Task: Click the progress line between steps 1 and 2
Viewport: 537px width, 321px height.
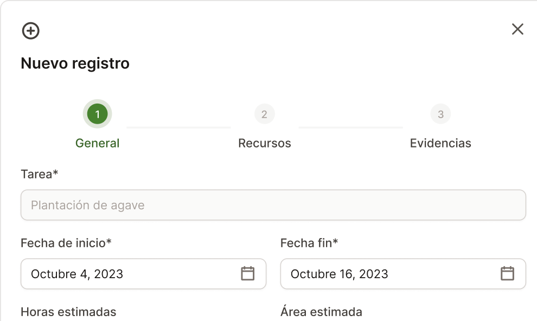Action: click(x=178, y=127)
